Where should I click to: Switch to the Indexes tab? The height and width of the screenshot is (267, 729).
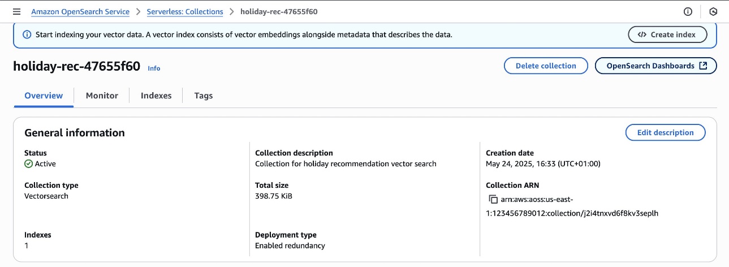click(x=156, y=96)
